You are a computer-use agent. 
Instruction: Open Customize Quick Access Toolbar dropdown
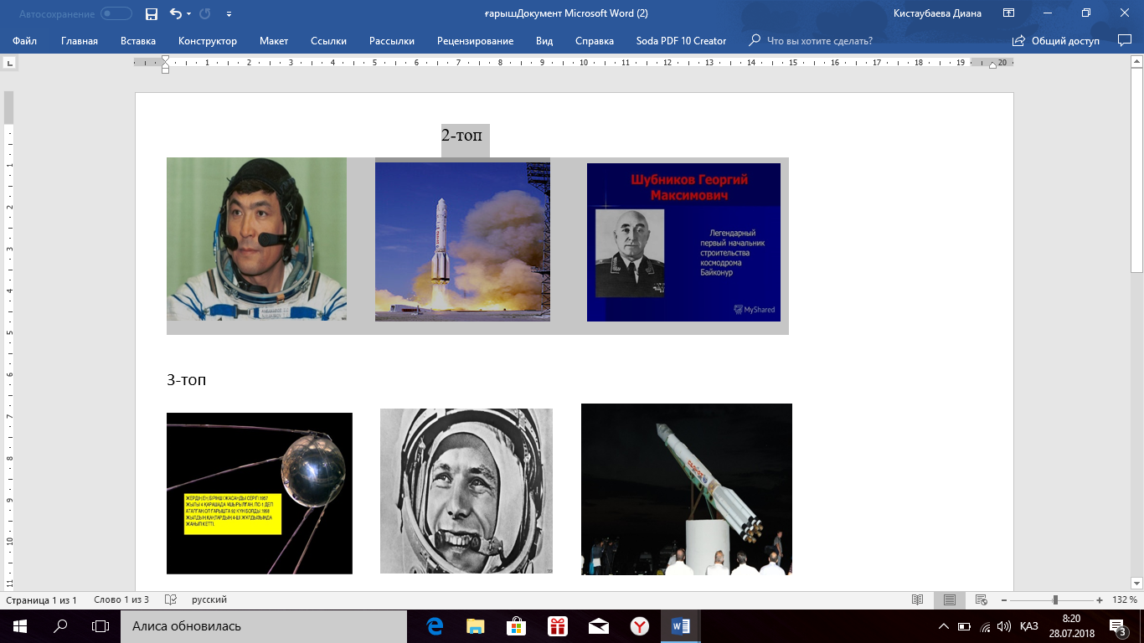click(229, 14)
